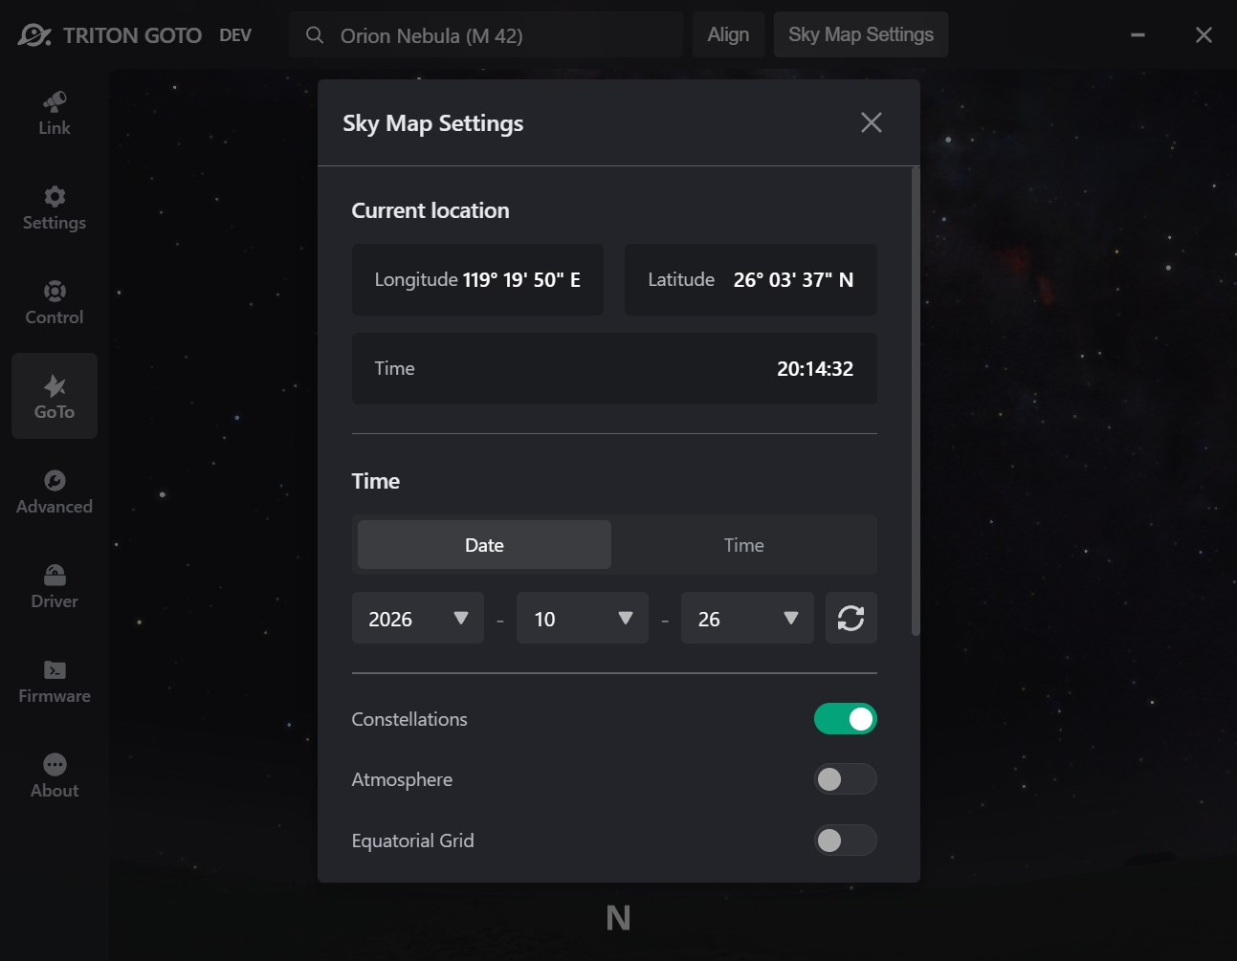Click the N compass marker on sky map

tap(618, 918)
